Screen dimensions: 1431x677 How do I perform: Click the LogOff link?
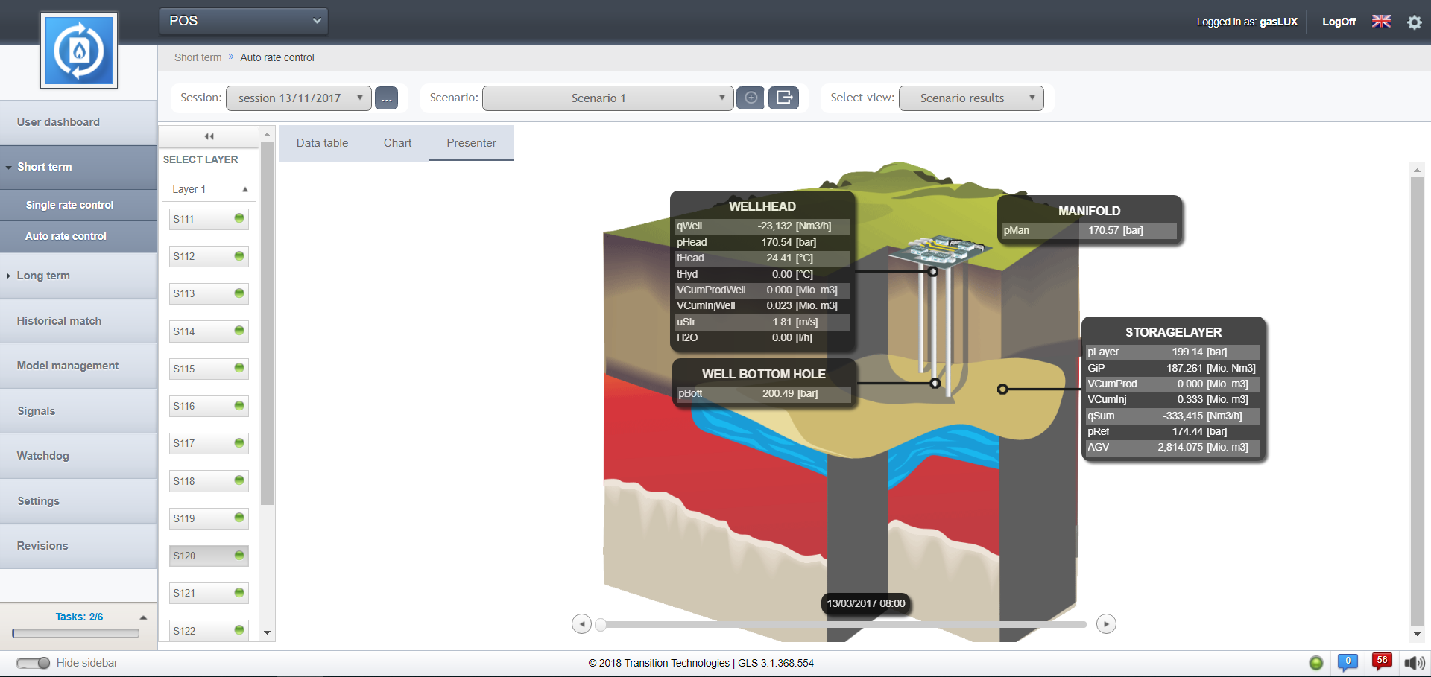(x=1339, y=22)
